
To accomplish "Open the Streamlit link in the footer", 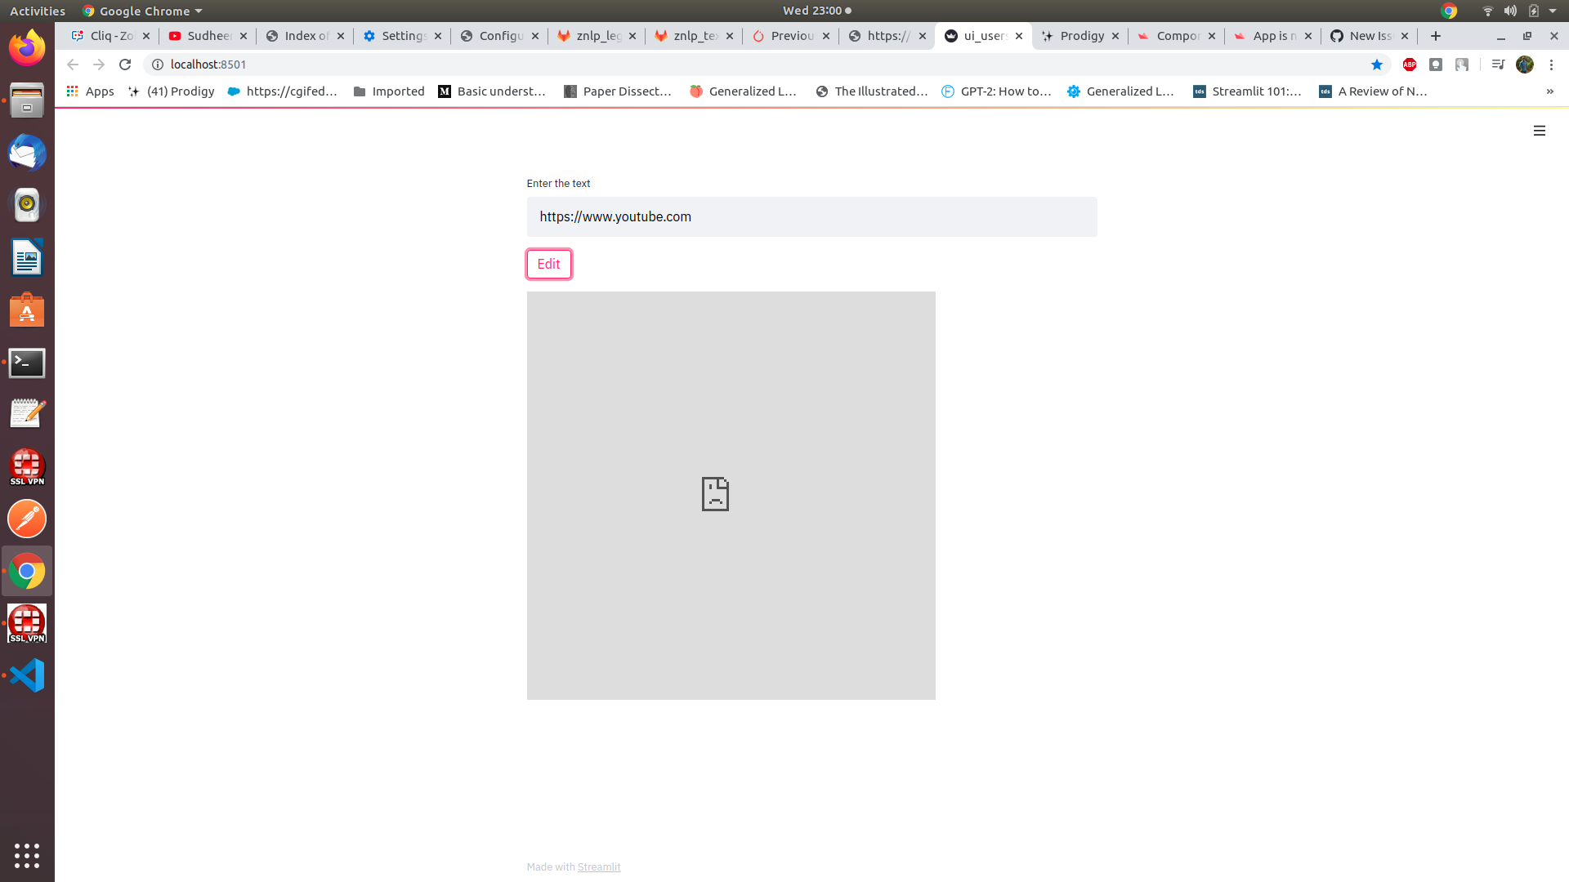I will [598, 866].
